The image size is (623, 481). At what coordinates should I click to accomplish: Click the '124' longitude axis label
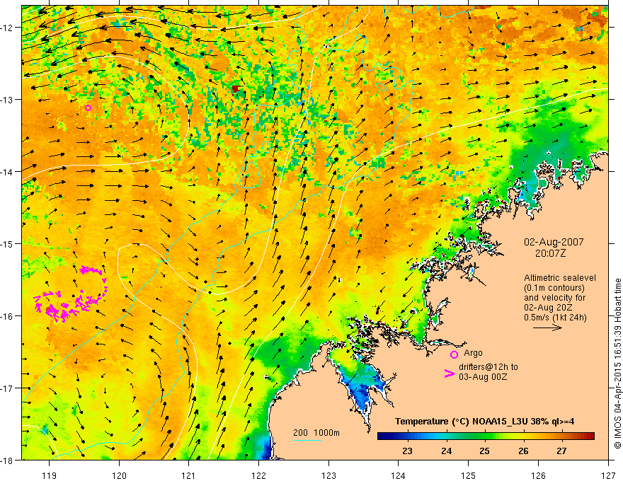click(x=399, y=475)
